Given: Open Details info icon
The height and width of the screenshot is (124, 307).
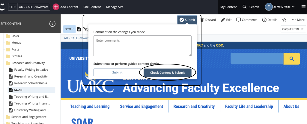Looking at the screenshot, I should 264,20.
